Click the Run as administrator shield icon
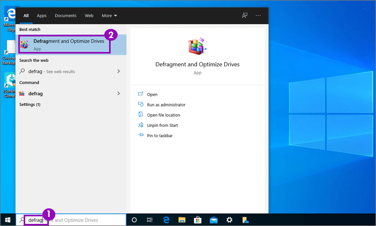This screenshot has height=226, width=376. pyautogui.click(x=141, y=104)
